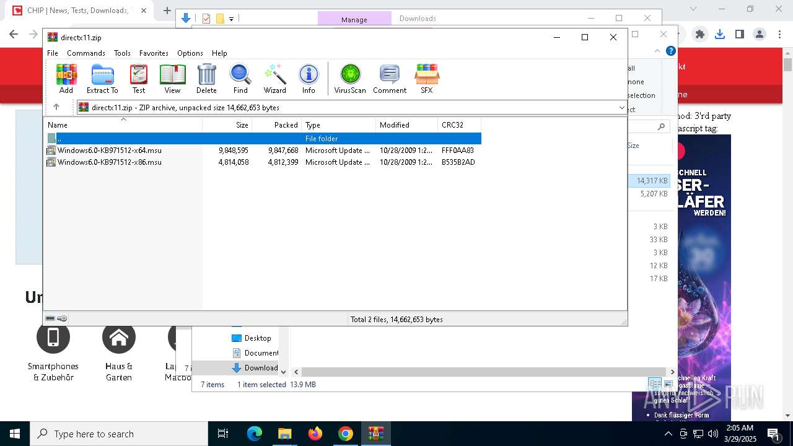Sort by the Size column header
793x446 pixels.
pyautogui.click(x=227, y=125)
